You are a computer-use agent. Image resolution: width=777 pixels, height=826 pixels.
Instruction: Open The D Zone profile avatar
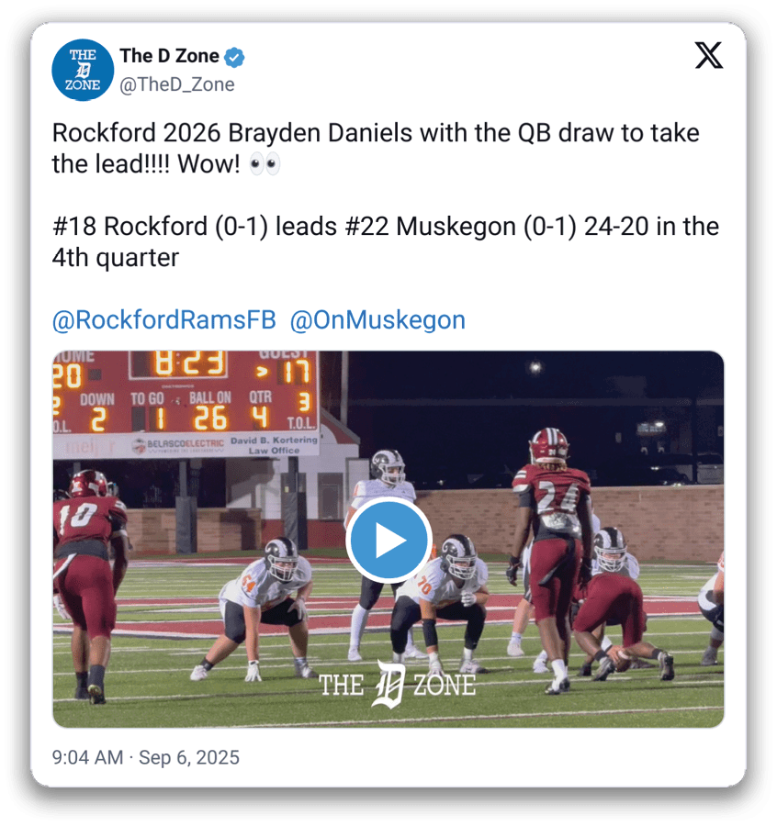pyautogui.click(x=83, y=70)
